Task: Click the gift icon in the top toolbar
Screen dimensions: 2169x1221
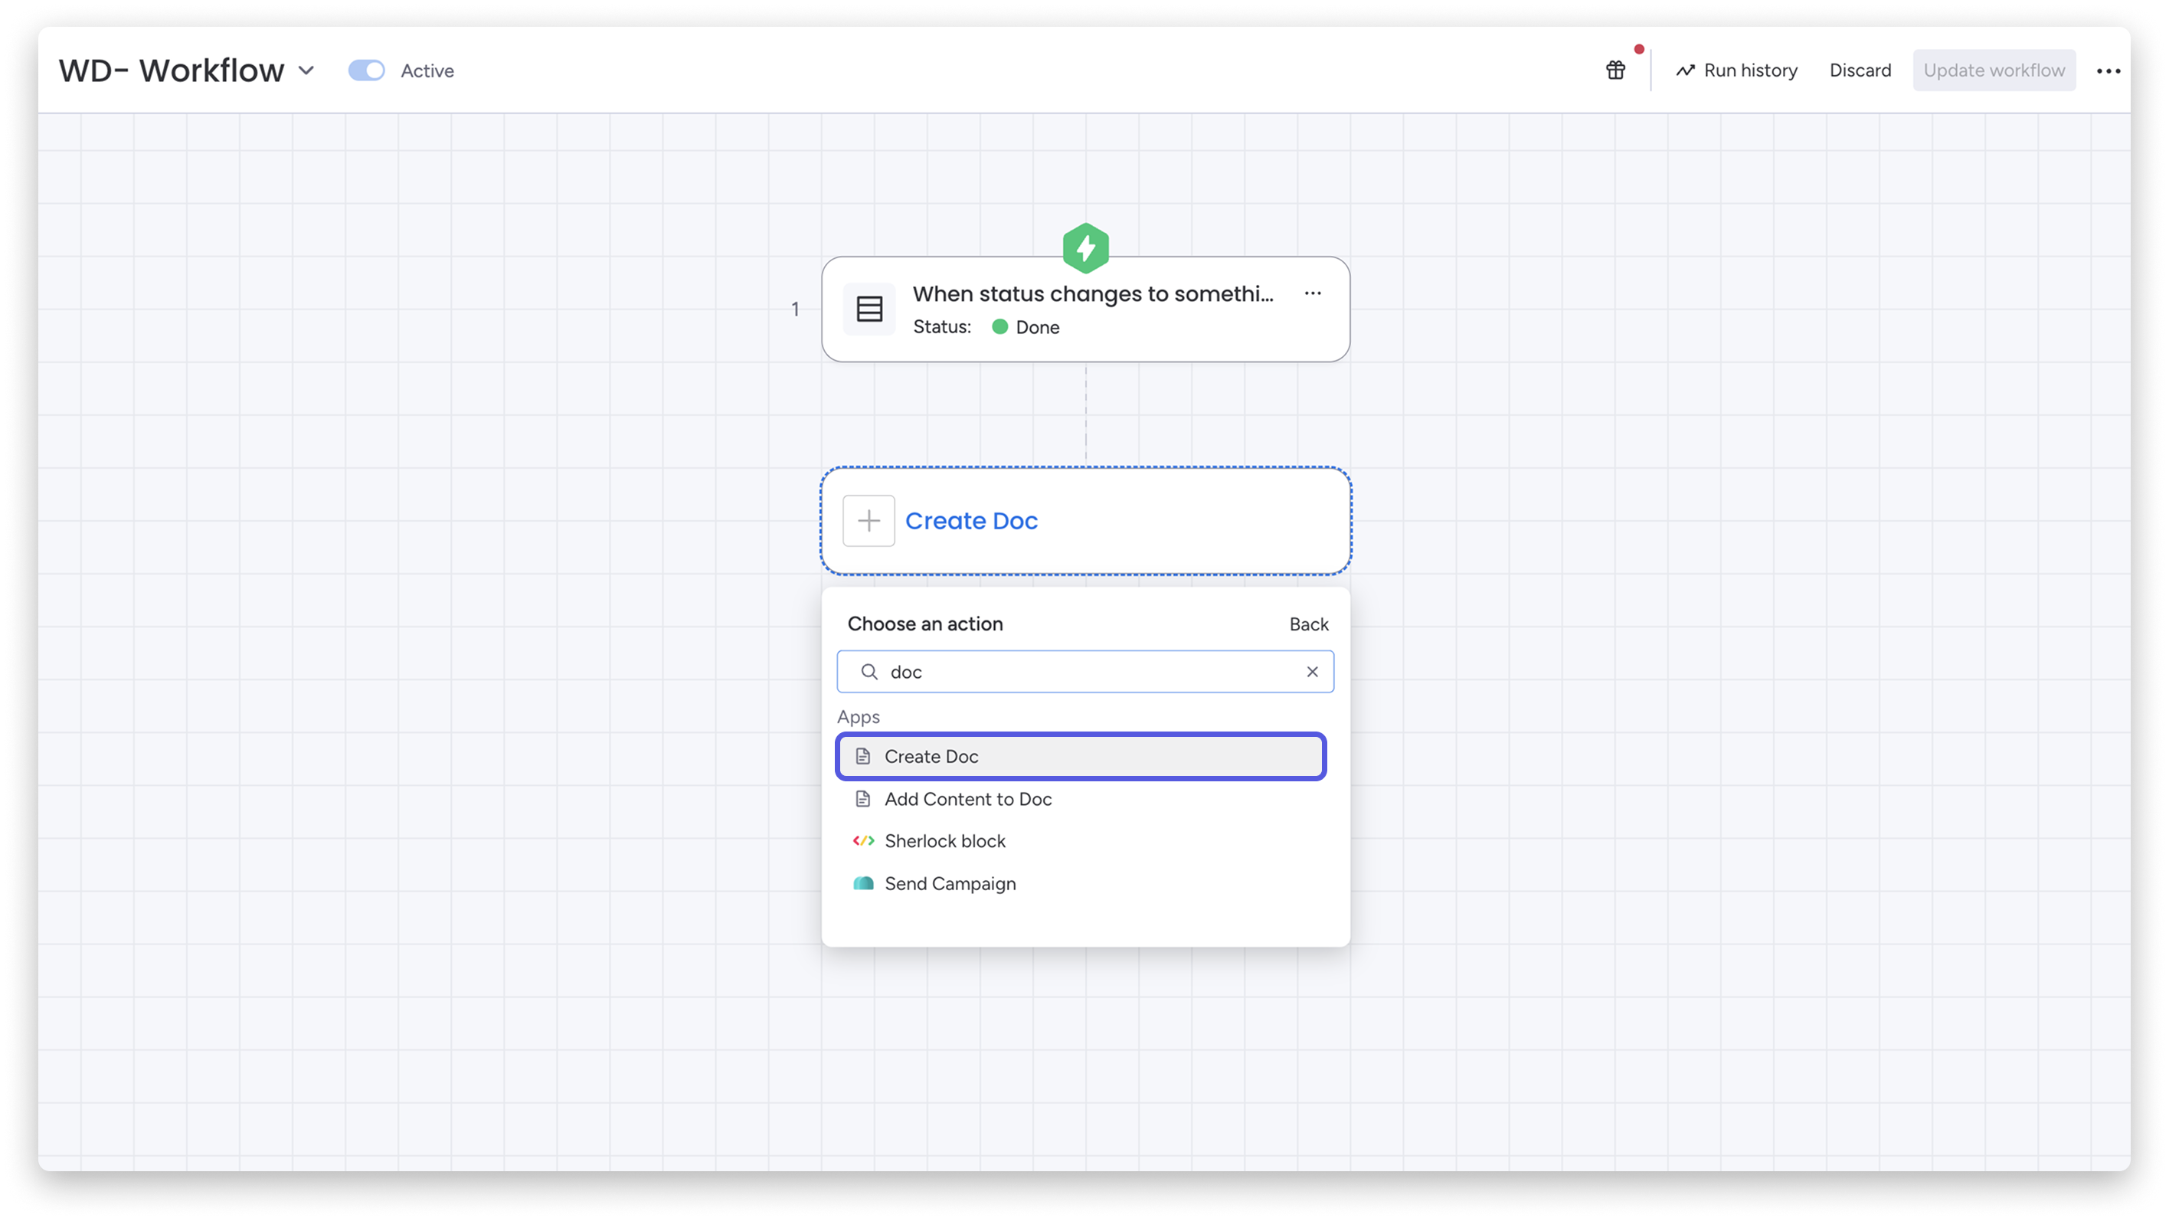Action: click(1616, 70)
